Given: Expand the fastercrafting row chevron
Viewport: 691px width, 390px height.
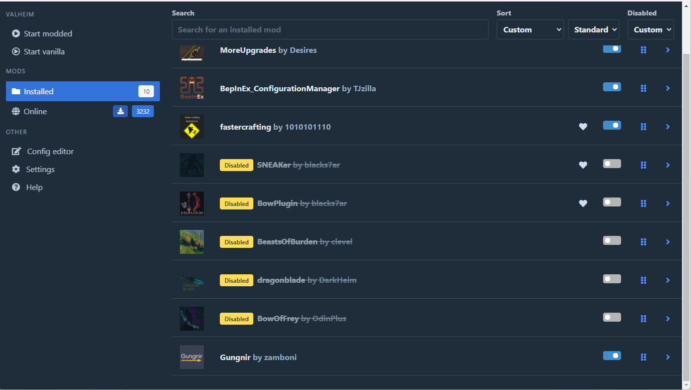Looking at the screenshot, I should 668,127.
